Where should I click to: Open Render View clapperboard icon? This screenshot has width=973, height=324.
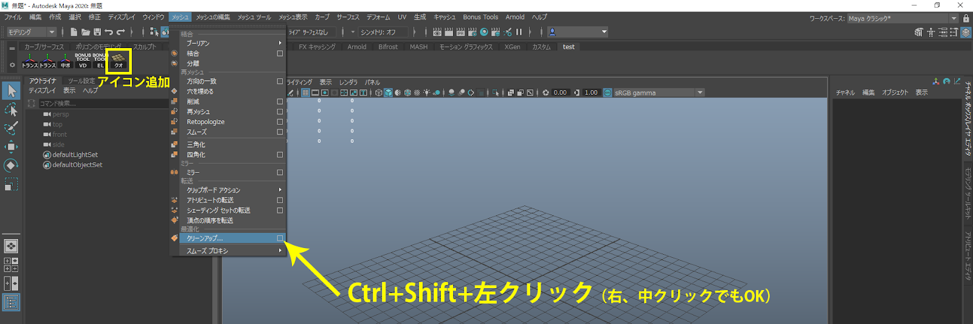click(437, 32)
